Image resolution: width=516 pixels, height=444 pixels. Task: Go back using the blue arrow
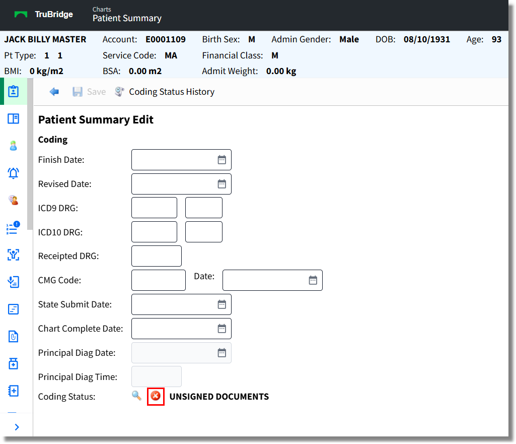click(x=54, y=92)
